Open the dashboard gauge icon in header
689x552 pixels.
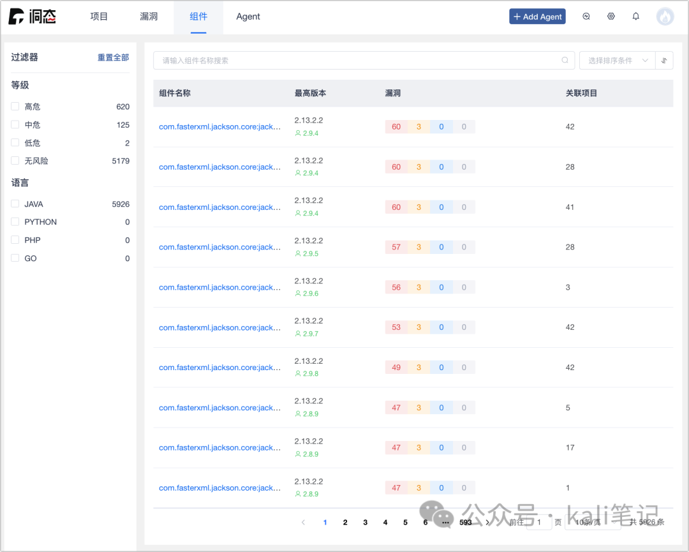click(586, 16)
